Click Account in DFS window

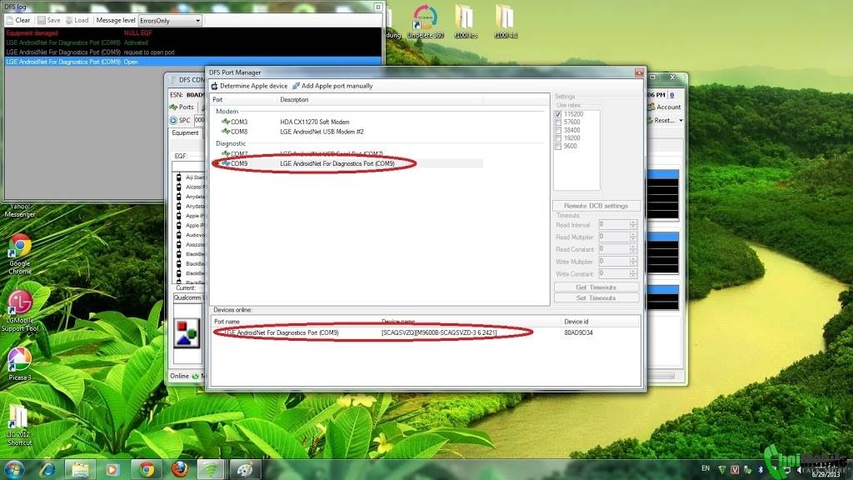click(664, 107)
